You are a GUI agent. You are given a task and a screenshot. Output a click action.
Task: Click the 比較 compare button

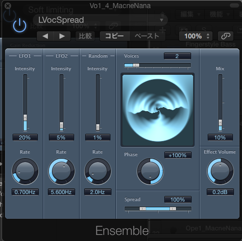click(85, 36)
